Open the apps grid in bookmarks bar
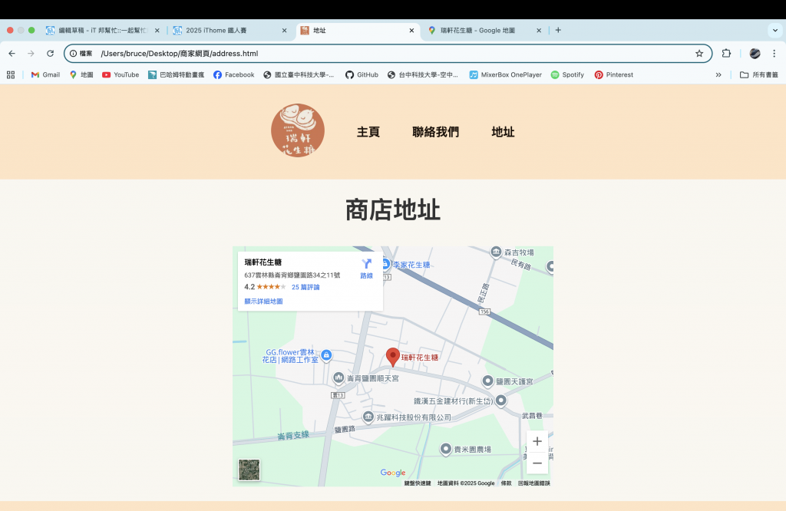The image size is (786, 511). tap(11, 74)
